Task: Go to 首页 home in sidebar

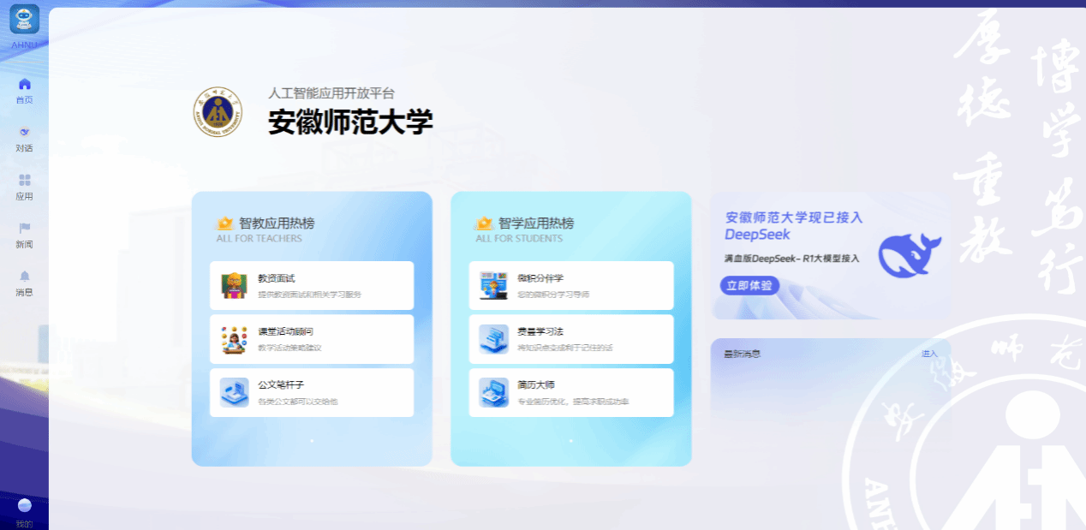Action: [x=24, y=84]
